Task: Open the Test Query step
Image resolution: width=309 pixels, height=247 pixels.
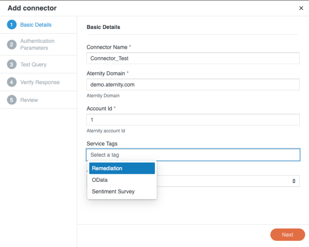Action: pyautogui.click(x=33, y=65)
